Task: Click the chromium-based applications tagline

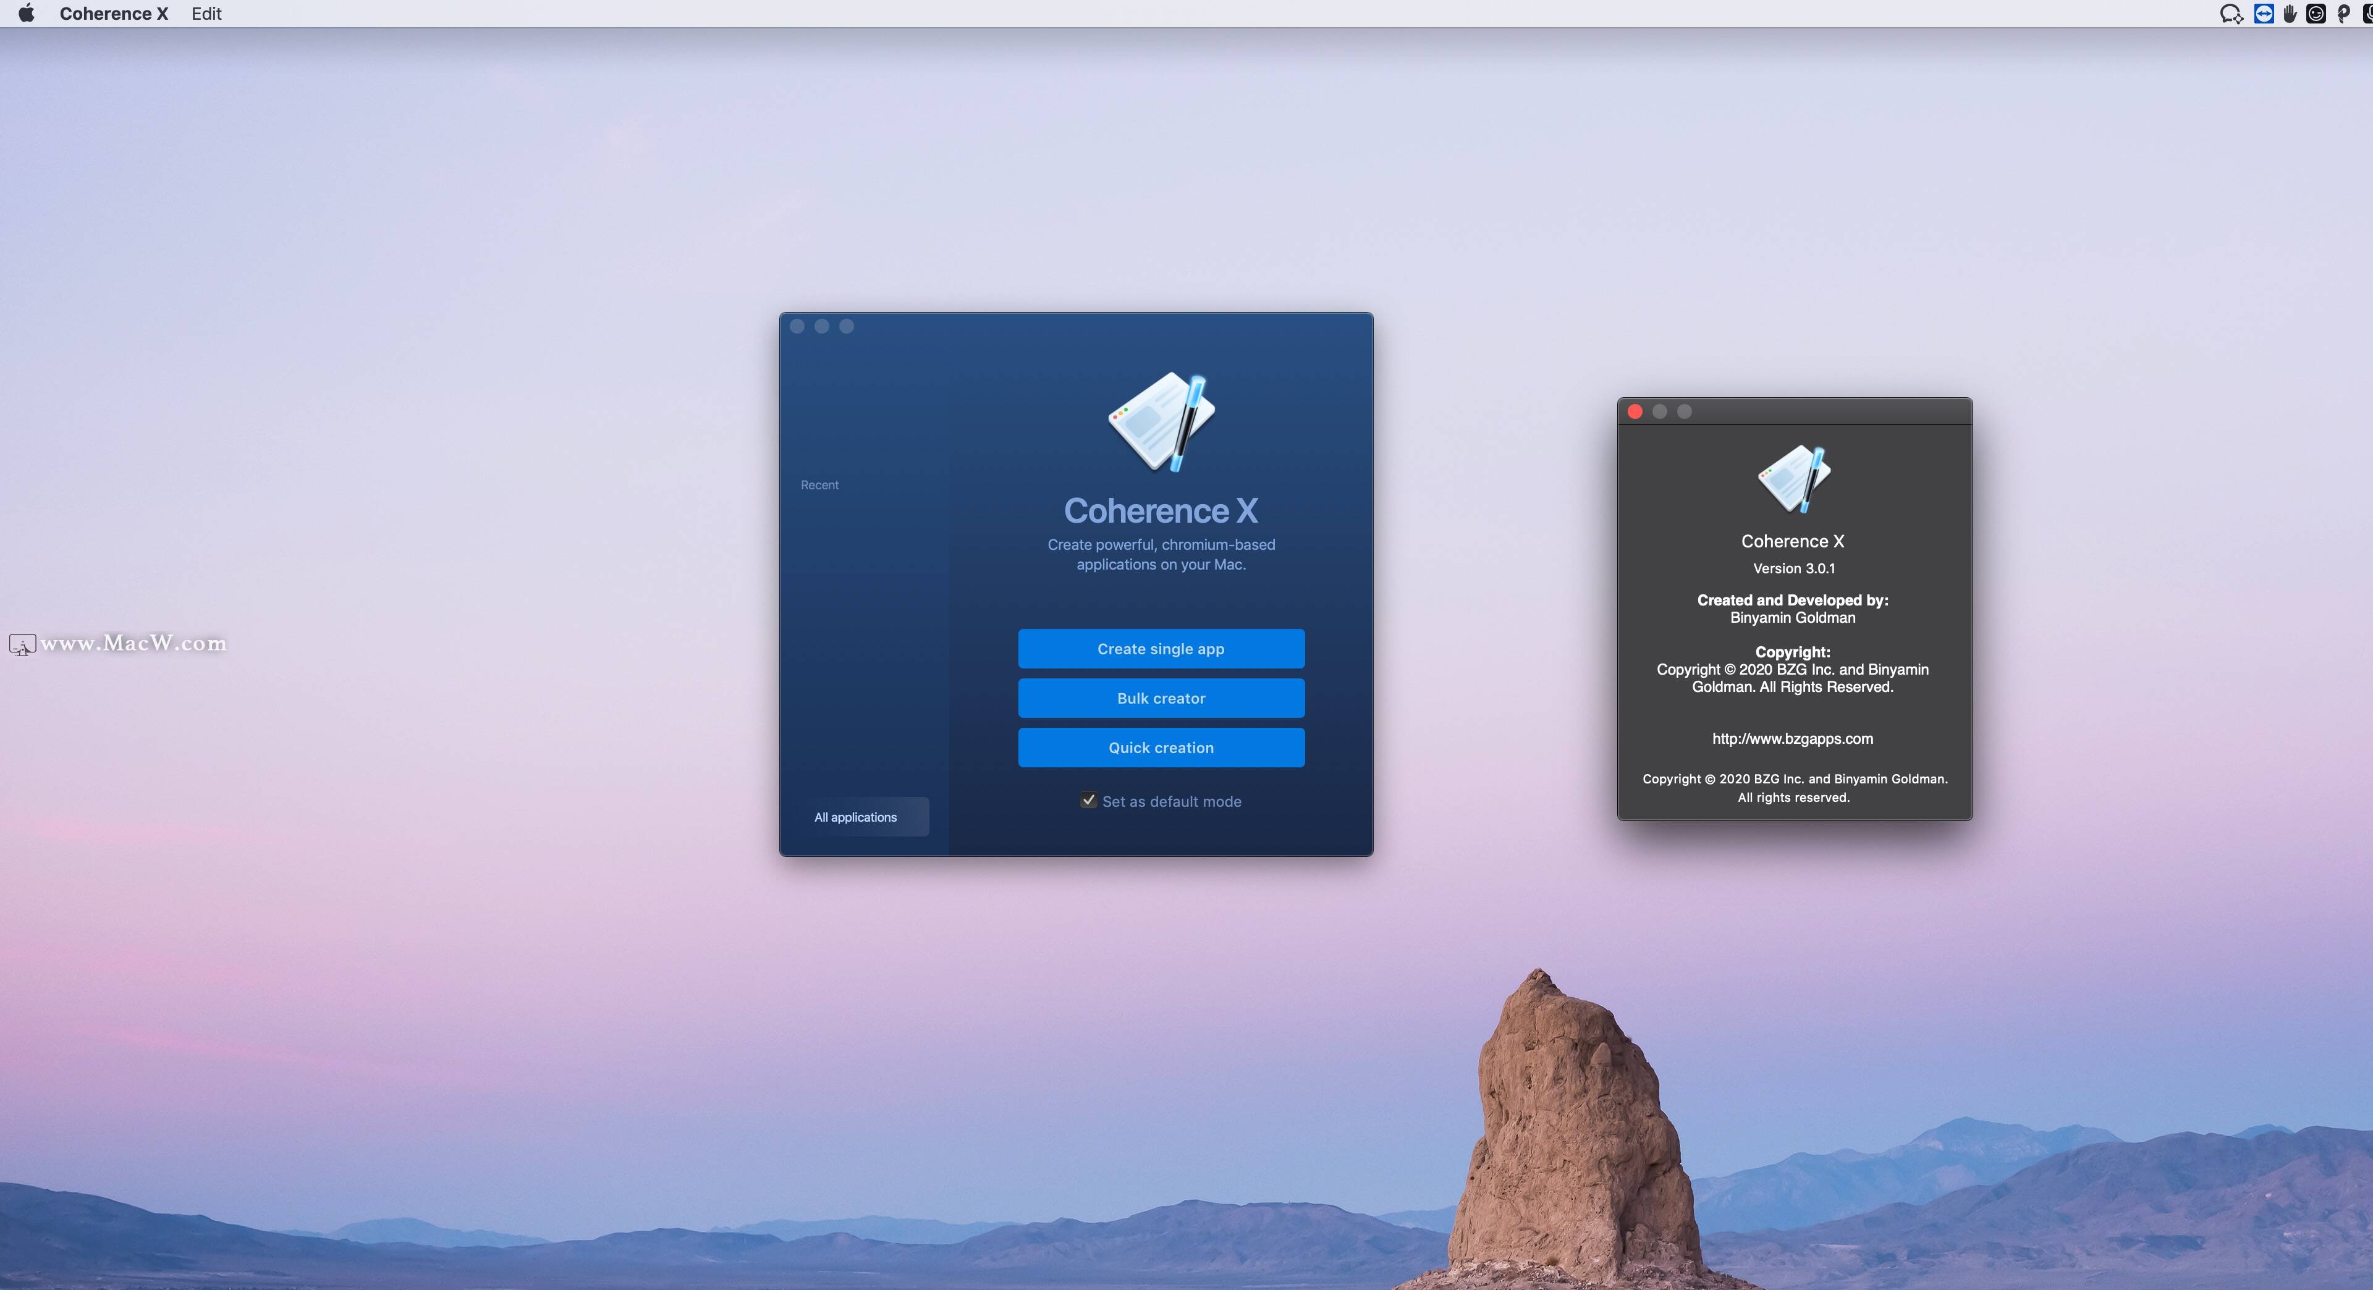Action: pos(1161,554)
